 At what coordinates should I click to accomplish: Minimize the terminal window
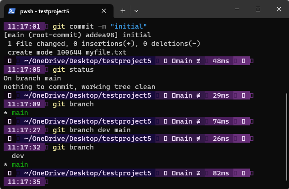coord(237,9)
